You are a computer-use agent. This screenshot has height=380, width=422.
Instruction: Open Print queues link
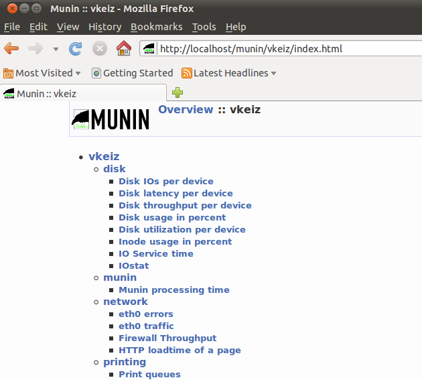point(149,375)
